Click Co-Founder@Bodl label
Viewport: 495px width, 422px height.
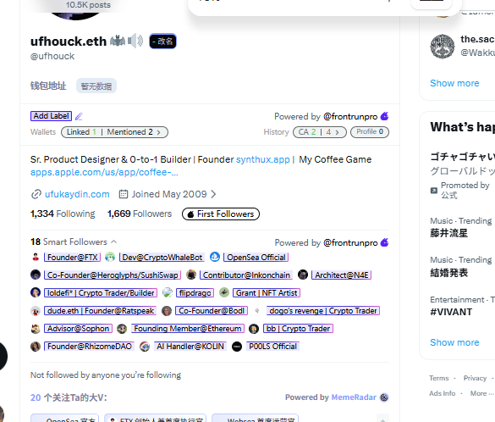[212, 311]
